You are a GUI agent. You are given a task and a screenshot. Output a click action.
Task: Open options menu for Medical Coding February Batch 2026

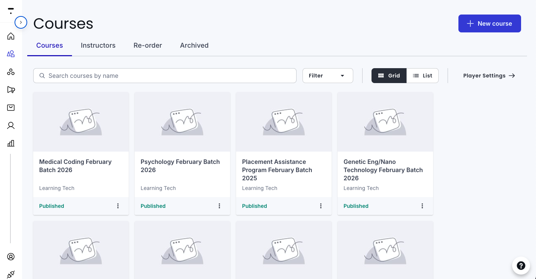click(x=118, y=206)
